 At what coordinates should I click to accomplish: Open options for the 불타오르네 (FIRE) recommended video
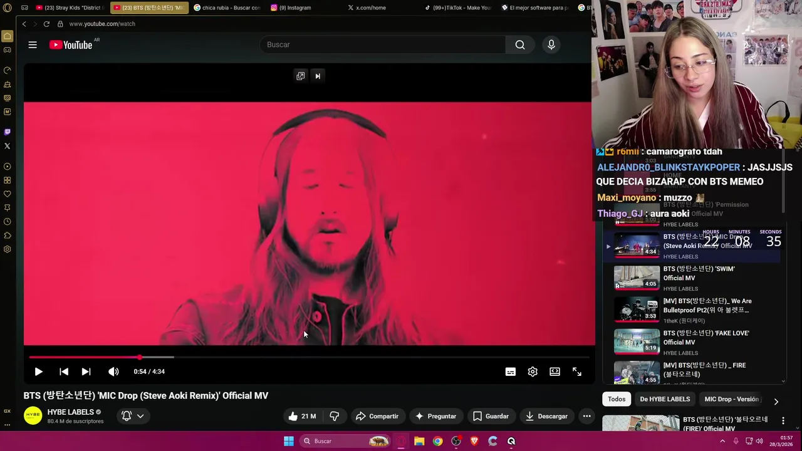tap(783, 420)
